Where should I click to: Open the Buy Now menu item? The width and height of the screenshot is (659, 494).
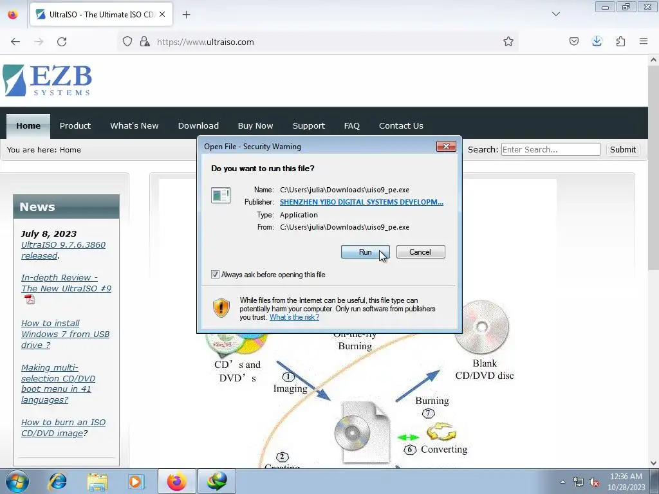click(255, 125)
